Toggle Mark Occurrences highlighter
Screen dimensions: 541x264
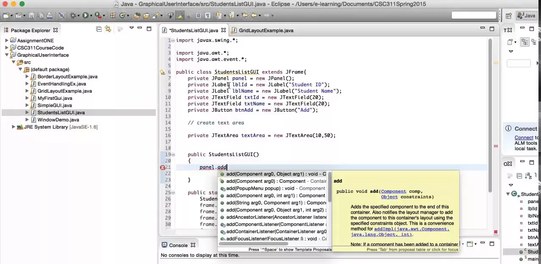pos(179,16)
